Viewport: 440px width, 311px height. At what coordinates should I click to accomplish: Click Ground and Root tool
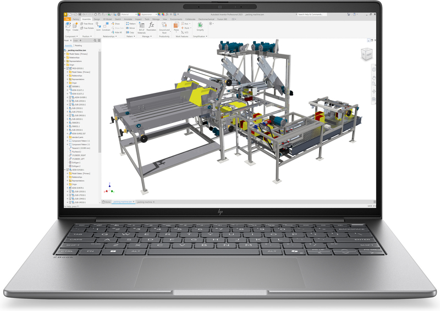164,28
